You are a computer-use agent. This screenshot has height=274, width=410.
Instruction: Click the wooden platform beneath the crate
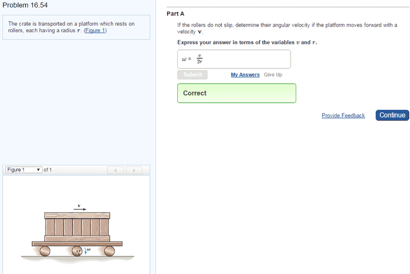point(77,243)
